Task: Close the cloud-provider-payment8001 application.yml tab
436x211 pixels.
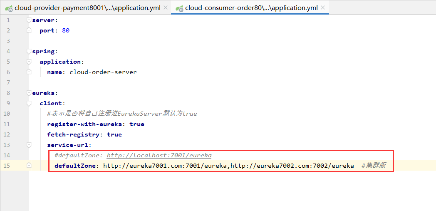Action: 166,8
